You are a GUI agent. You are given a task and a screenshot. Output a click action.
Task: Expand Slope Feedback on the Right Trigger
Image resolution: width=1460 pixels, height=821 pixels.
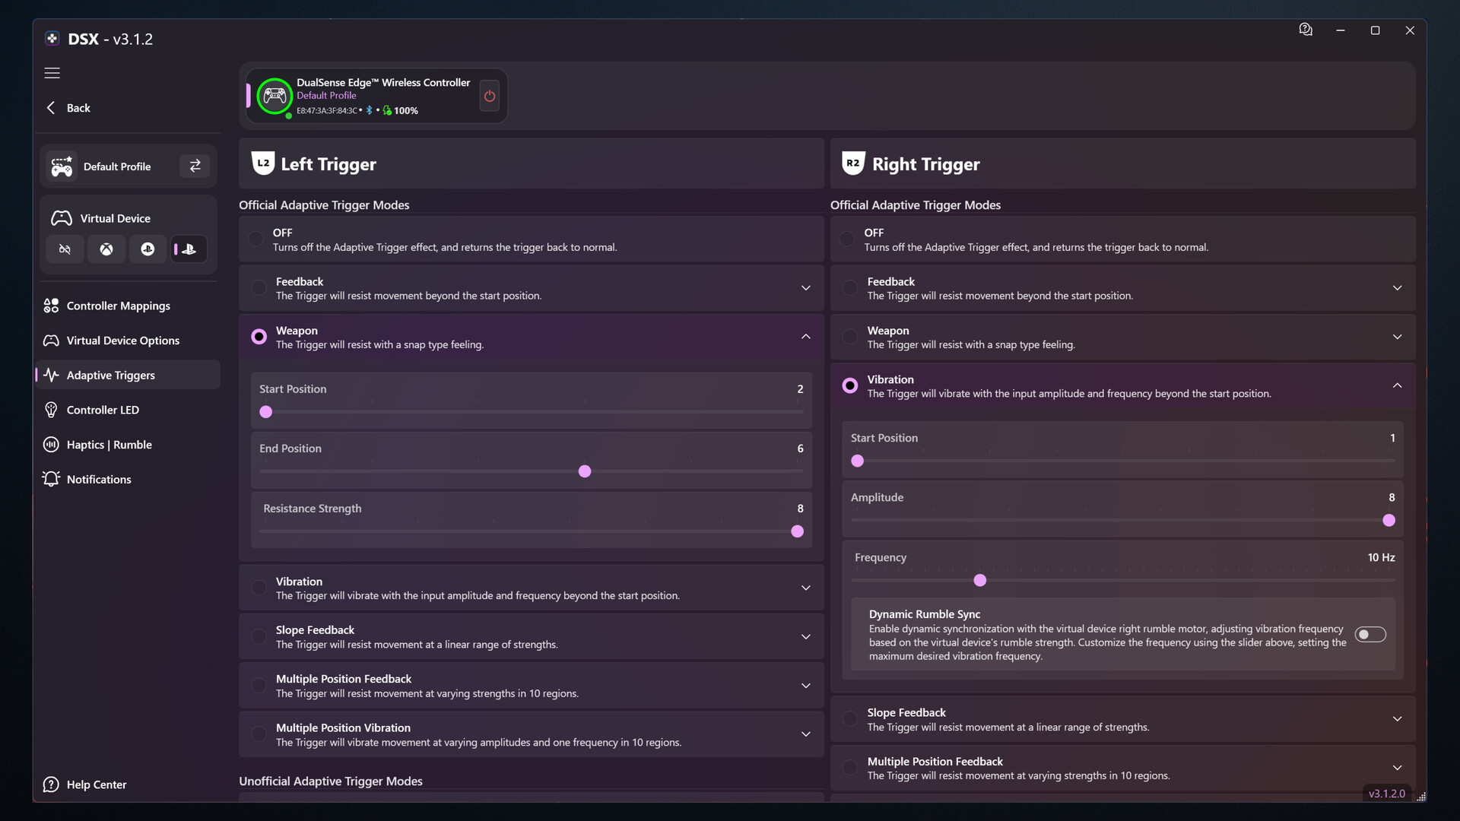pyautogui.click(x=1397, y=718)
